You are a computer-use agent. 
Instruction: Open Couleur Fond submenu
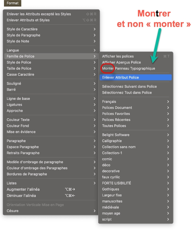tap(51, 126)
